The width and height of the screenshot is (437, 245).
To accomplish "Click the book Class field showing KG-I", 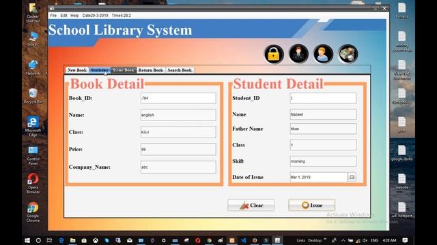I will [178, 132].
